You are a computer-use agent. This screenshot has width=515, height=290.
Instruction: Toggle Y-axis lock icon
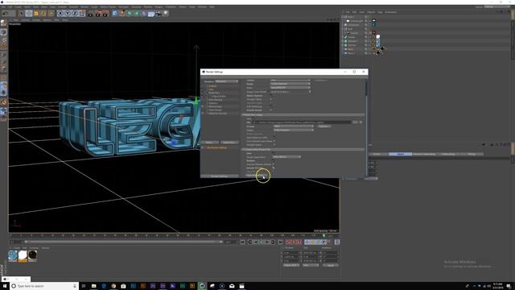(x=68, y=14)
